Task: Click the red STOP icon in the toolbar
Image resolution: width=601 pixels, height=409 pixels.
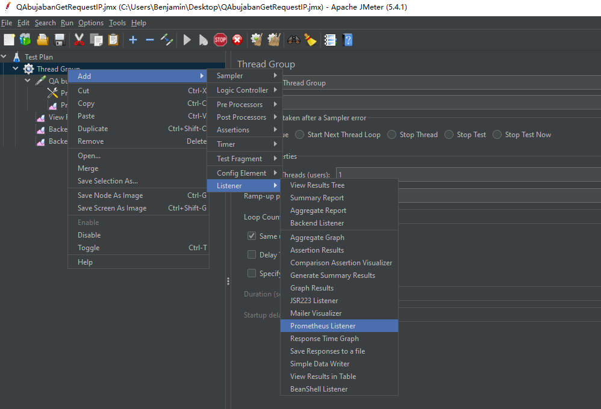Action: (220, 40)
